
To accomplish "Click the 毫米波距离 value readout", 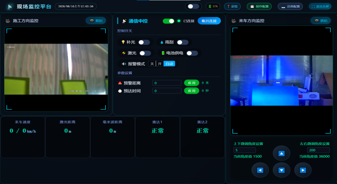I will click(113, 131).
